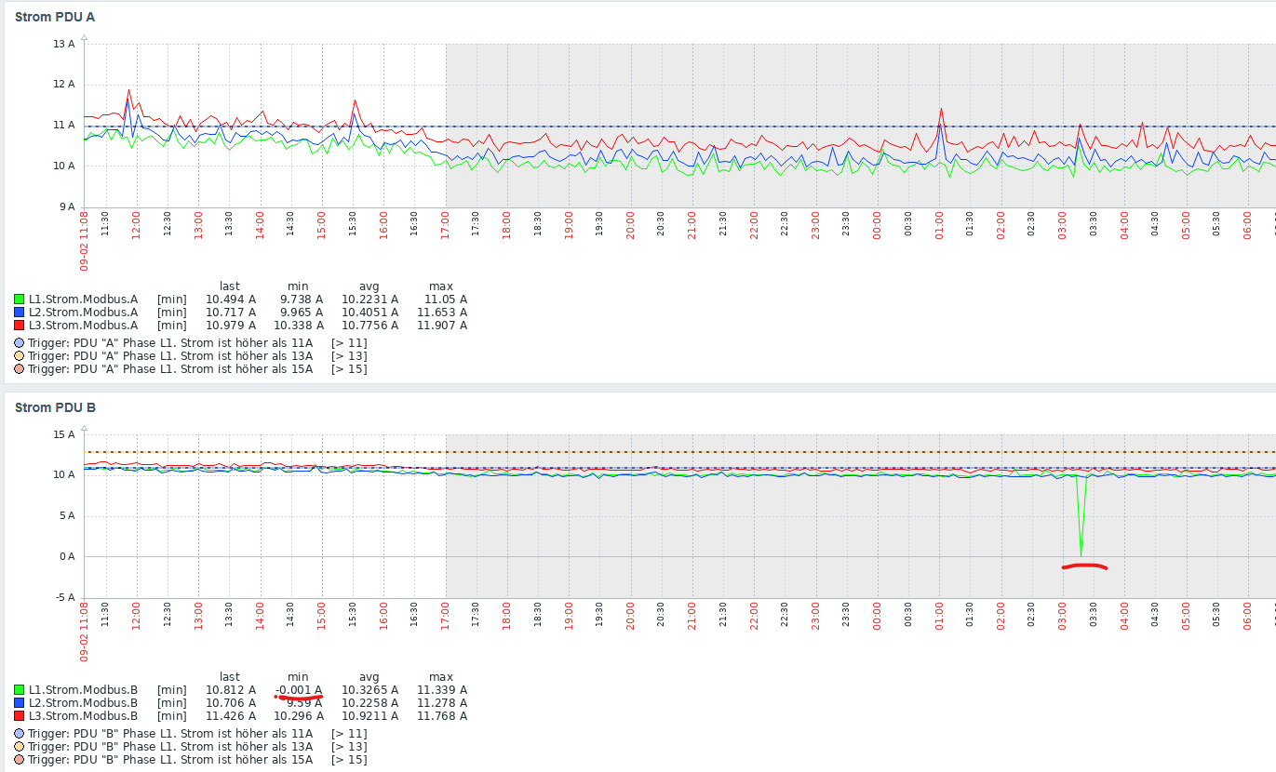Click the last value "11.426 A"

coord(231,716)
